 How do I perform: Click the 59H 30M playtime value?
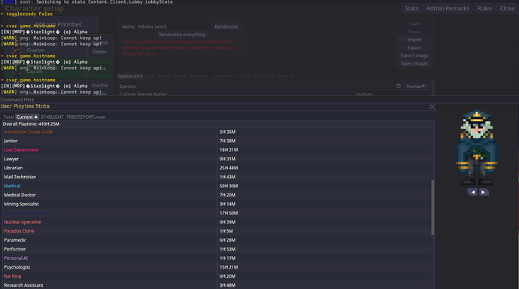(229, 186)
